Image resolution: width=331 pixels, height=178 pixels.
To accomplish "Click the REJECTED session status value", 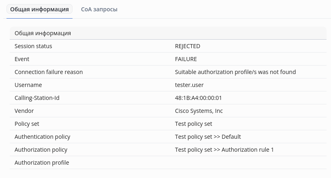I will 188,46.
